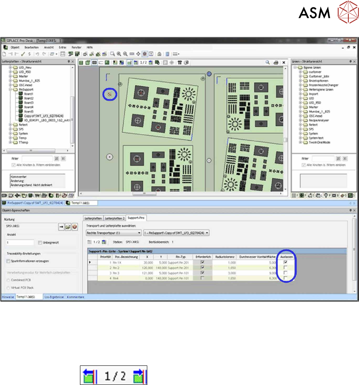This screenshot has width=359, height=385.
Task: Click the pan four-arrows icon
Action: click(x=138, y=54)
